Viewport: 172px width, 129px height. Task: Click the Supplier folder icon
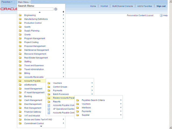point(77,115)
